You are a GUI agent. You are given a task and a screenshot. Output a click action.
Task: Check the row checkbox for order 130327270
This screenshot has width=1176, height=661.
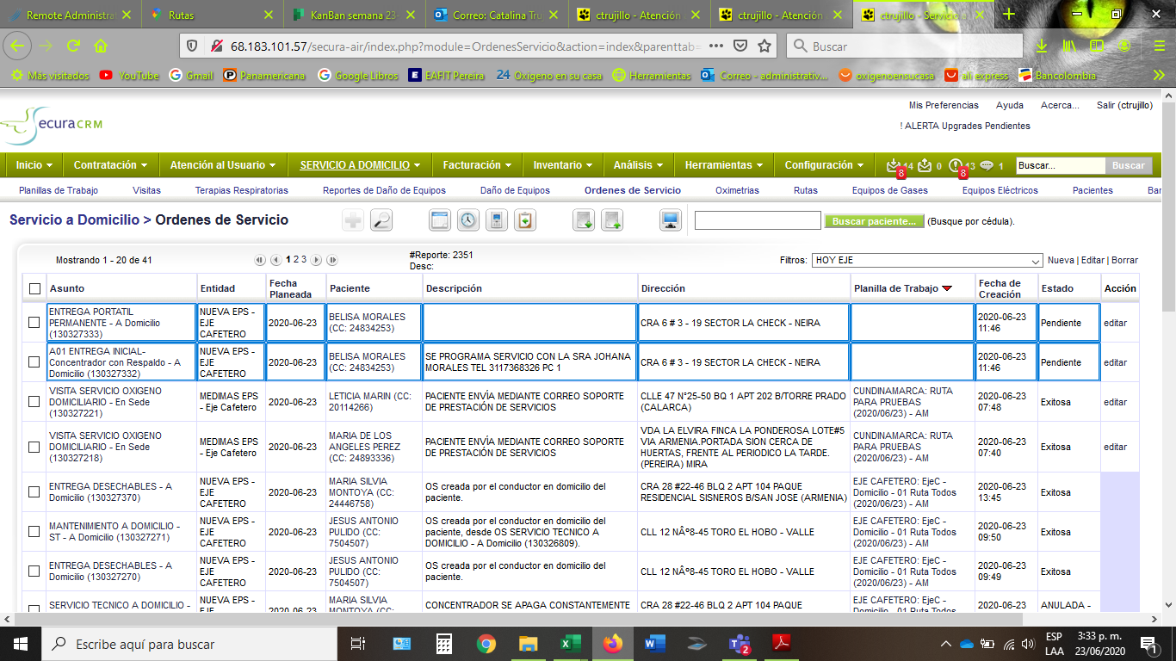[x=34, y=571]
